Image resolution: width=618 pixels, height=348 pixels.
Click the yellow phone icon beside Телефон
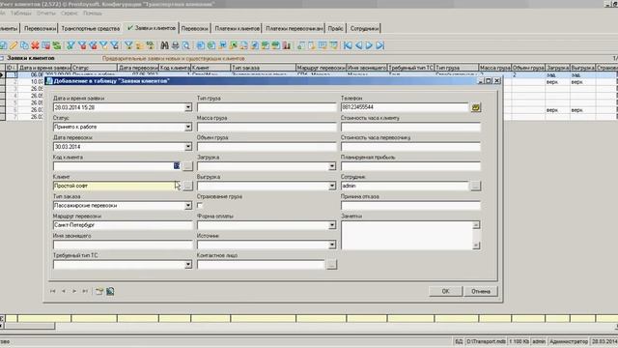[x=476, y=107]
